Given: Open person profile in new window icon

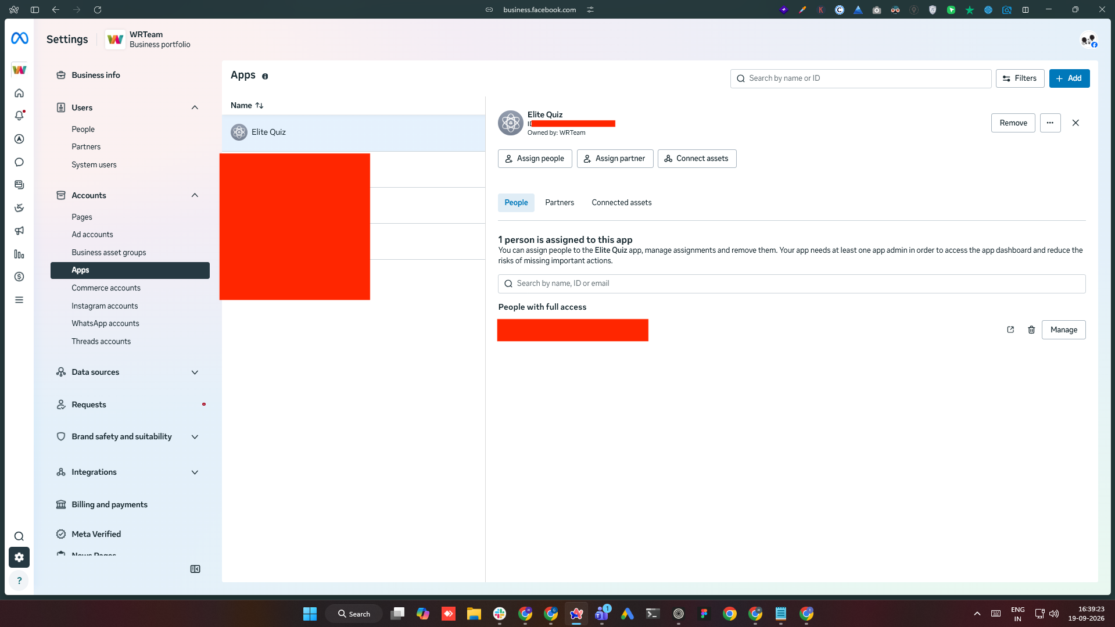Looking at the screenshot, I should pos(1010,329).
